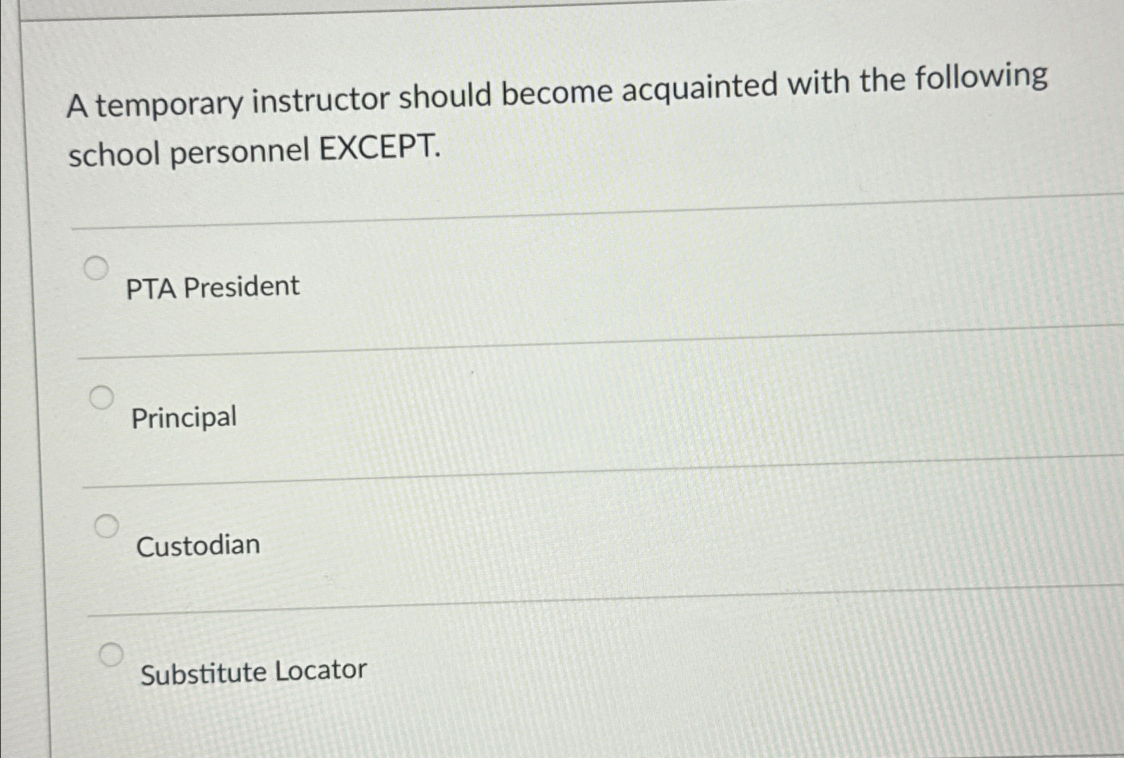Choose the Principal radio button
The width and height of the screenshot is (1124, 758).
(102, 398)
